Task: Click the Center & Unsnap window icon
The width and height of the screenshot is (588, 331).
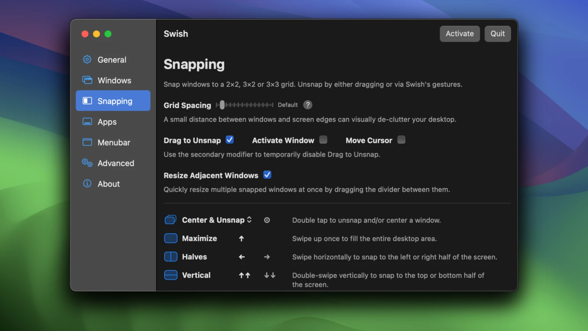Action: click(171, 220)
